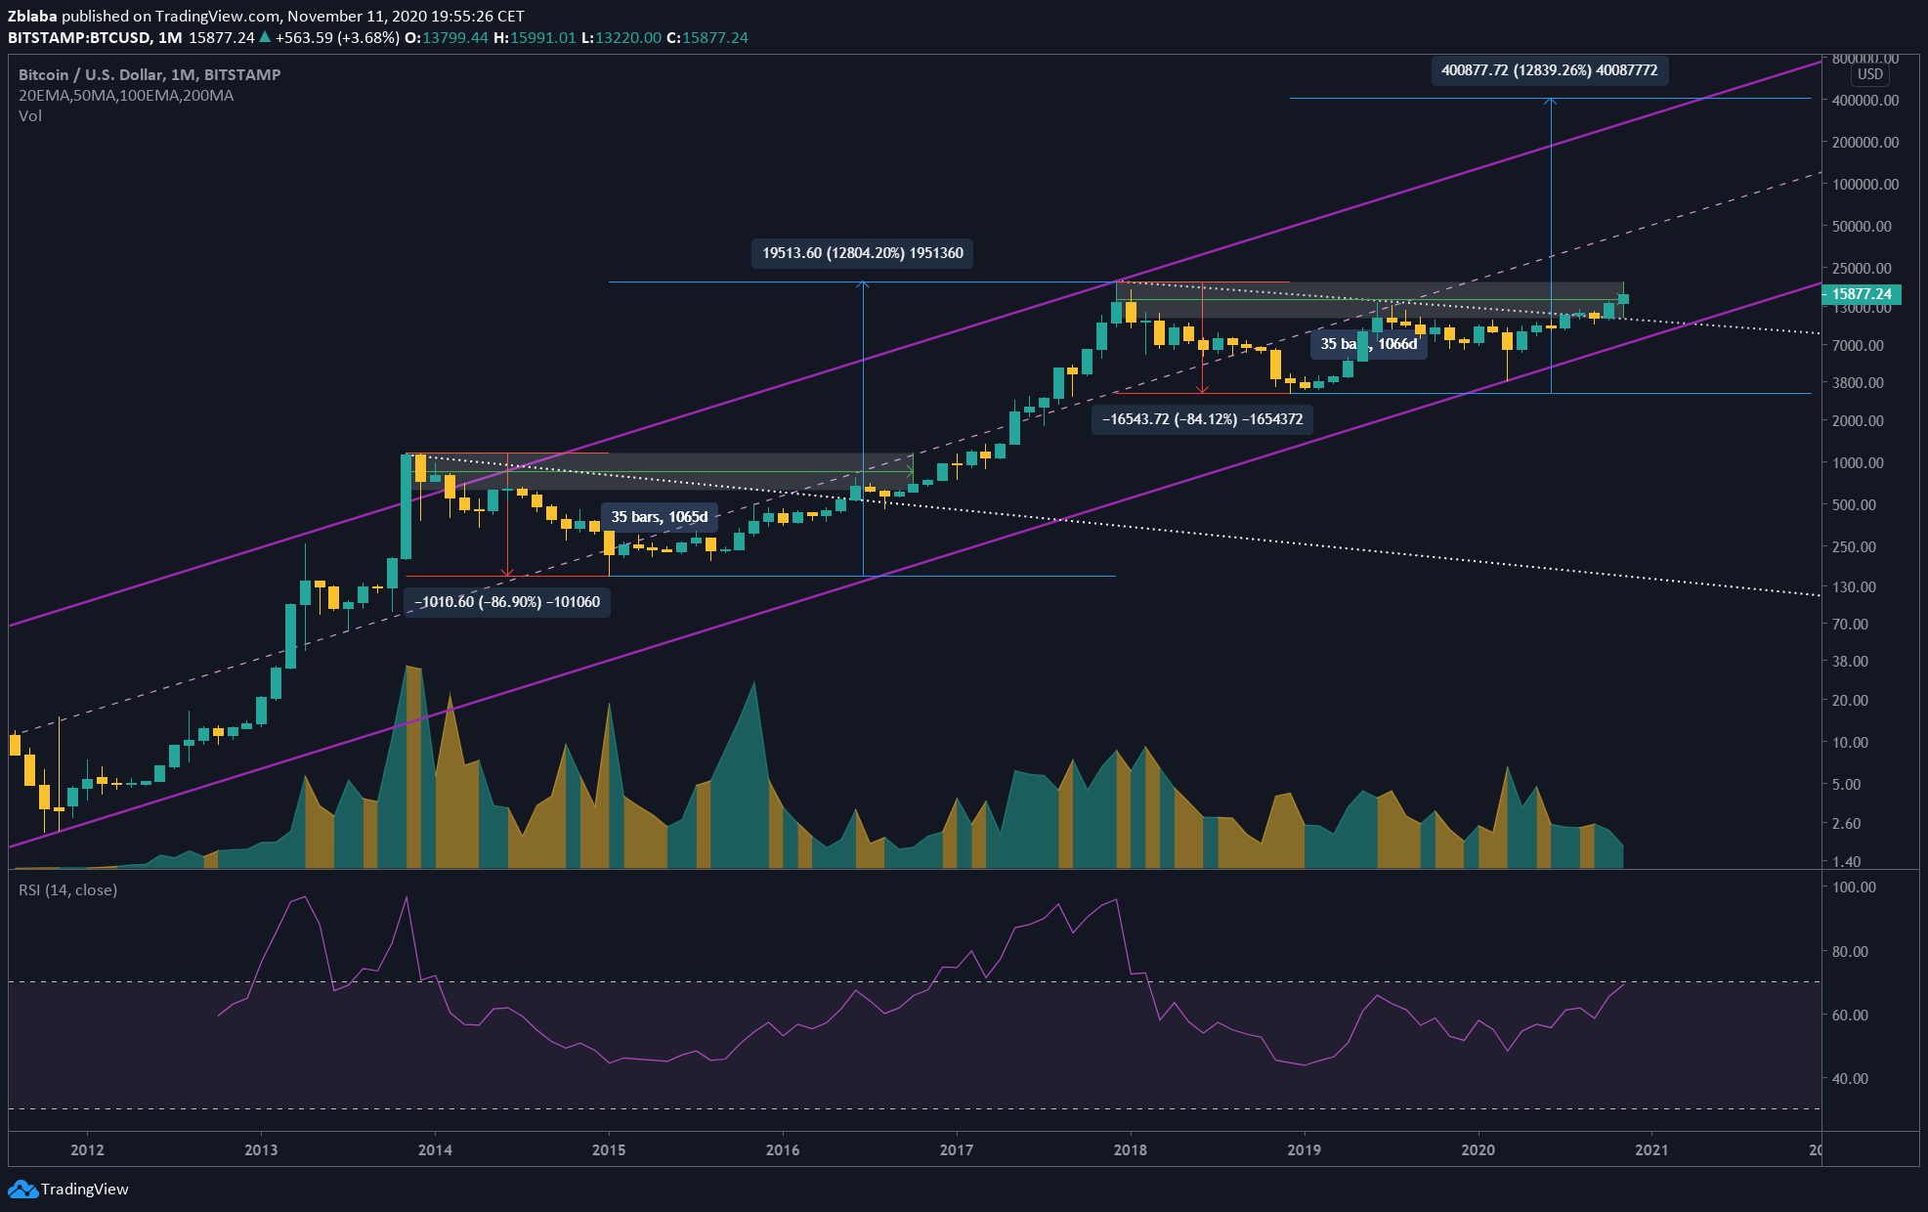This screenshot has height=1212, width=1928.
Task: Click the TradingView cloud logo icon
Action: [x=22, y=1190]
